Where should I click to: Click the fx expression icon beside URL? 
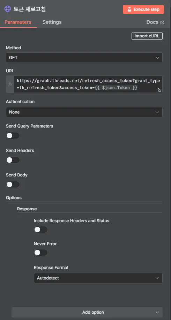(x=10, y=84)
